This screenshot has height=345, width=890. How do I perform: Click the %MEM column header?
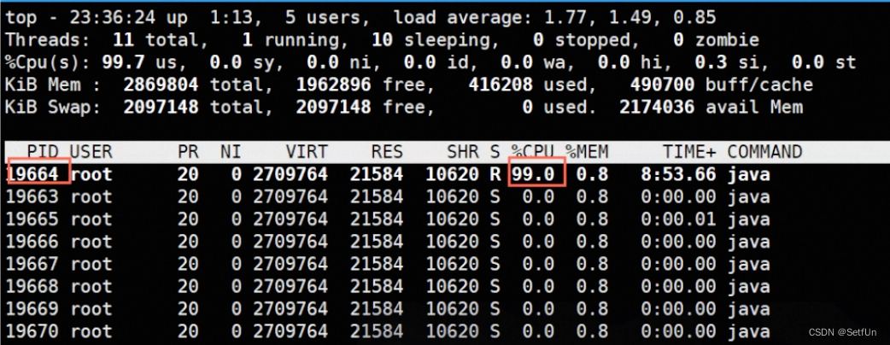(586, 151)
